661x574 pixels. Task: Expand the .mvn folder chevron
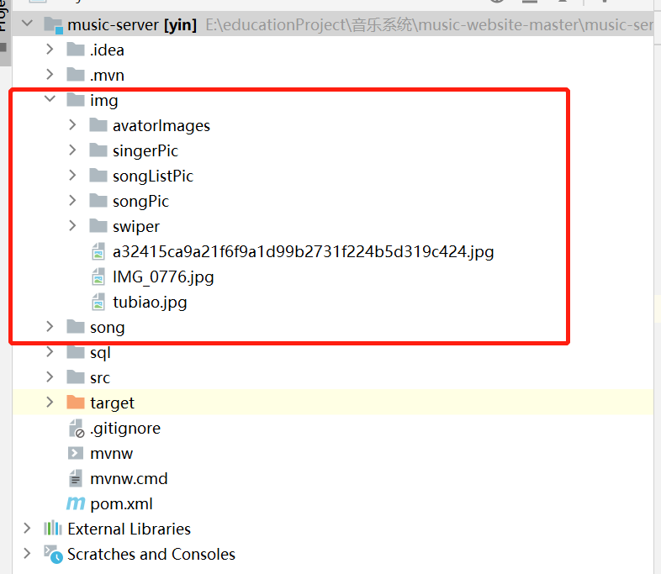click(x=50, y=75)
